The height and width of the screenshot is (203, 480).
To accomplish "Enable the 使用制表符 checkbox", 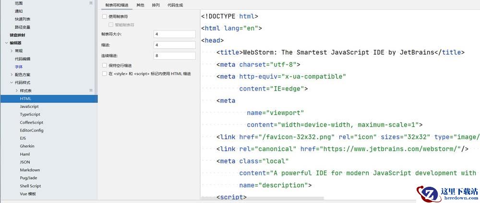I will coord(104,16).
